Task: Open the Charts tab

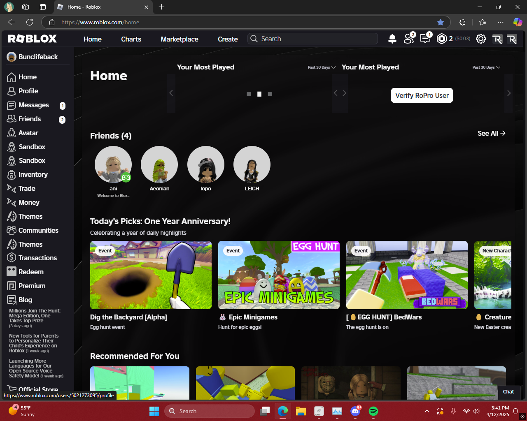Action: (x=131, y=39)
